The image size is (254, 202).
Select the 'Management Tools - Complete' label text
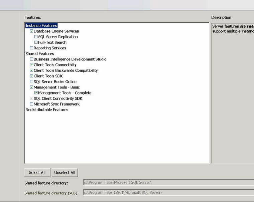point(65,93)
